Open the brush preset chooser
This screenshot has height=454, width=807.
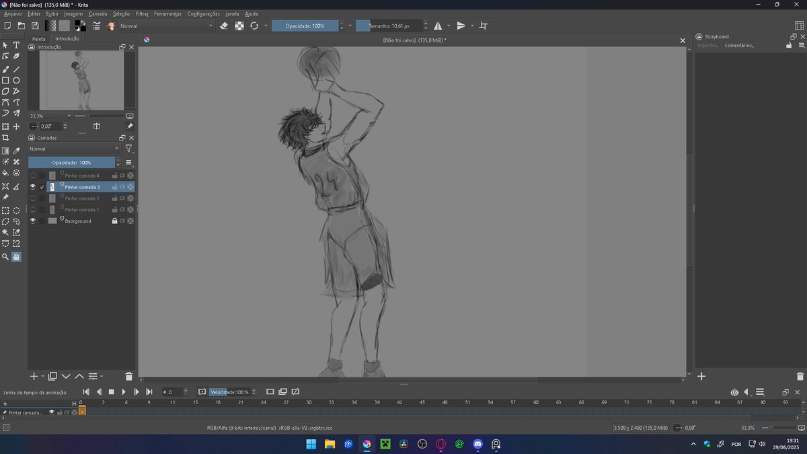coord(112,26)
